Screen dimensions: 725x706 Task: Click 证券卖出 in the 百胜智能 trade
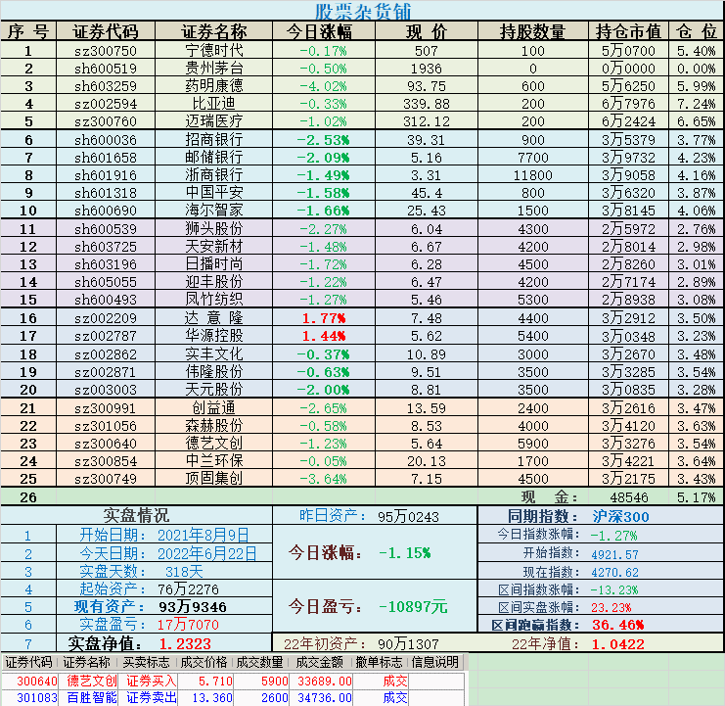[152, 697]
